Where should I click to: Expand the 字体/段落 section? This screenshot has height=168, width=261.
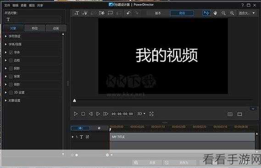tap(6, 44)
